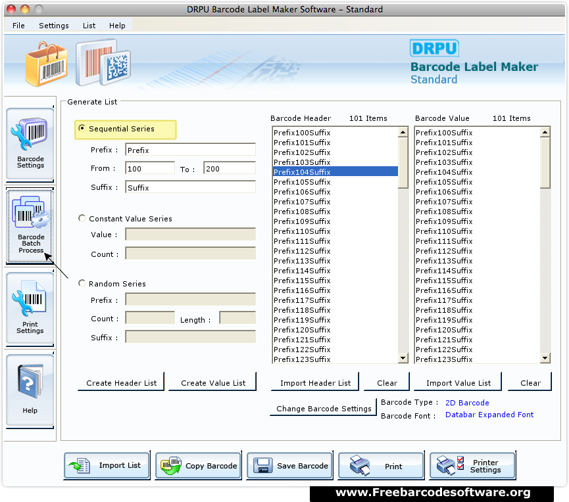The height and width of the screenshot is (502, 569).
Task: Open the File menu
Action: tap(18, 26)
